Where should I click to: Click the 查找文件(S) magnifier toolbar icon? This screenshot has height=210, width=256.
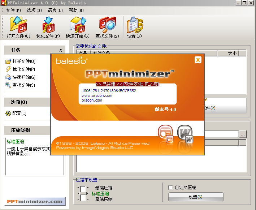108,25
